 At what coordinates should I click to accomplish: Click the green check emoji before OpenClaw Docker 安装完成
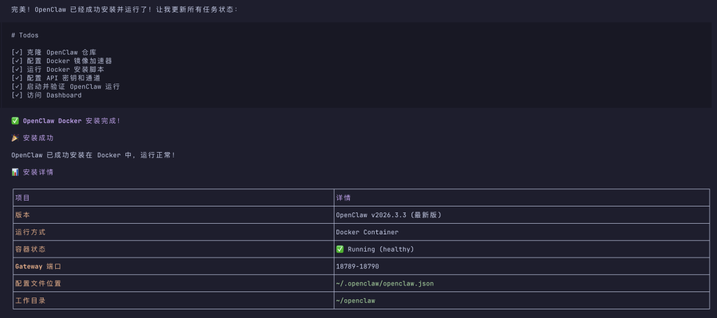[15, 121]
